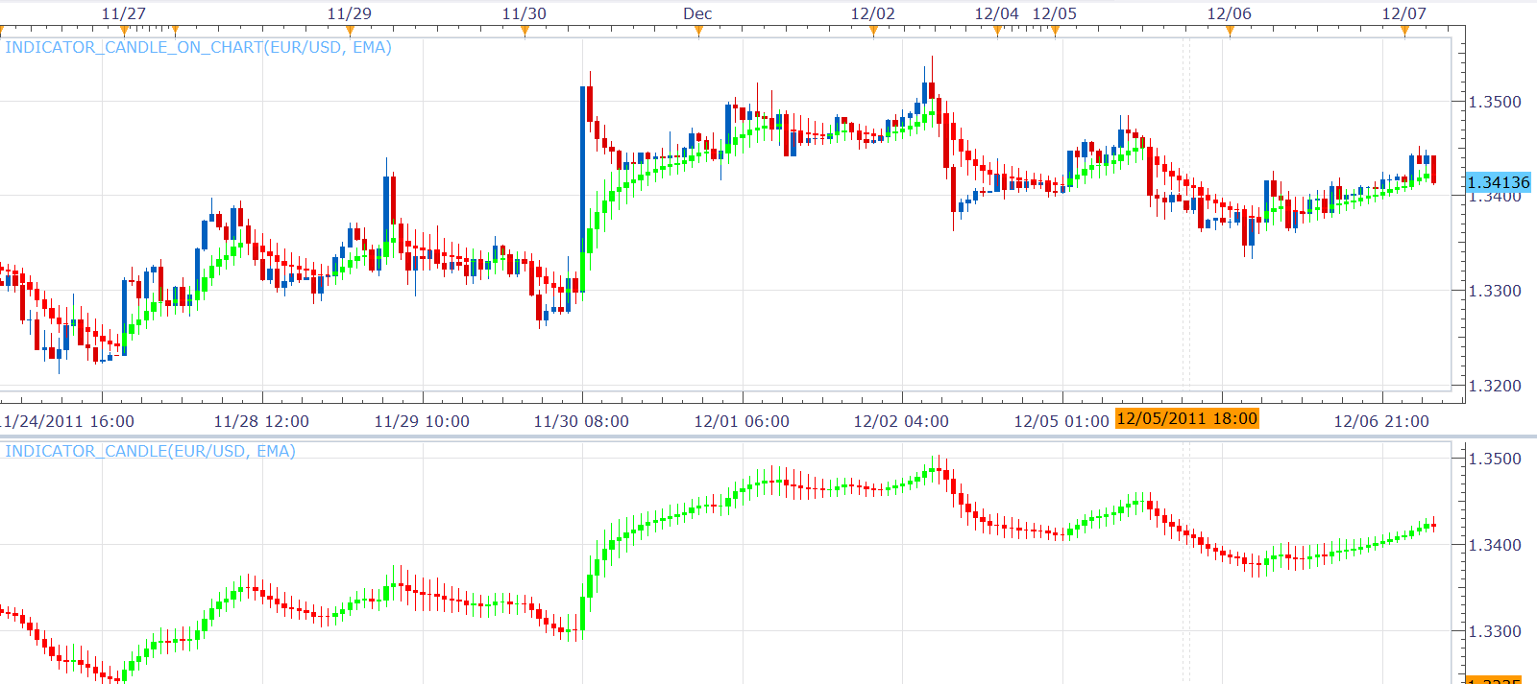1537x684 pixels.
Task: Click the current price tag 1.34136
Action: [x=1499, y=182]
